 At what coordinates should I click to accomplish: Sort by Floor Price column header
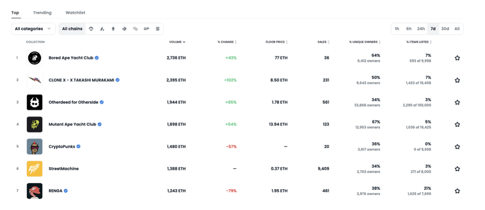click(277, 42)
